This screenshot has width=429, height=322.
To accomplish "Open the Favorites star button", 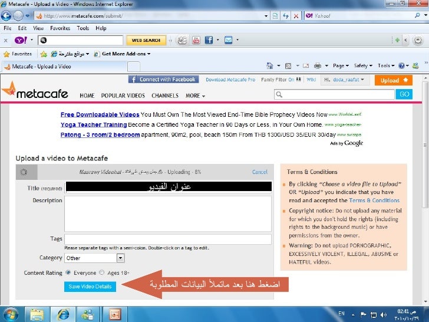I will point(18,54).
